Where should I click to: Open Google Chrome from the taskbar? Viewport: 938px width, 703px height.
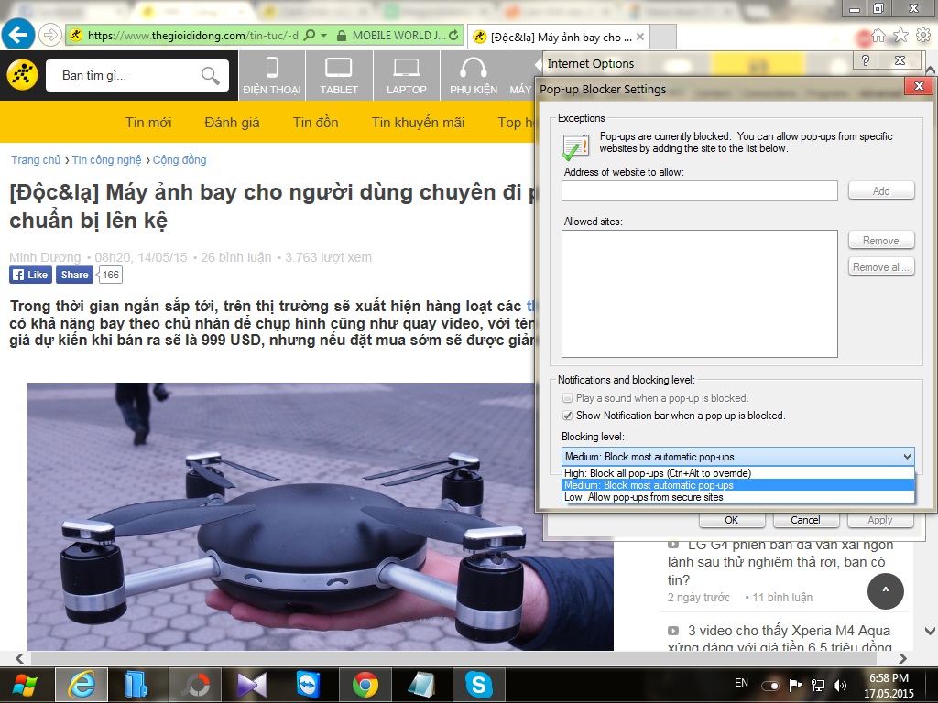point(365,684)
